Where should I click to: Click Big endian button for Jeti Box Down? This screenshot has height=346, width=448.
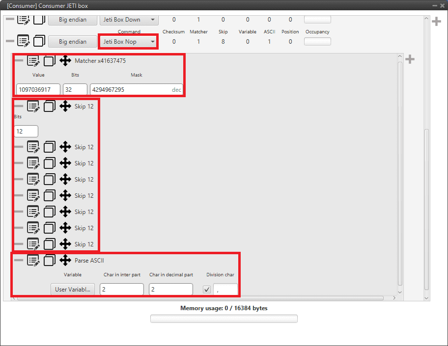73,20
